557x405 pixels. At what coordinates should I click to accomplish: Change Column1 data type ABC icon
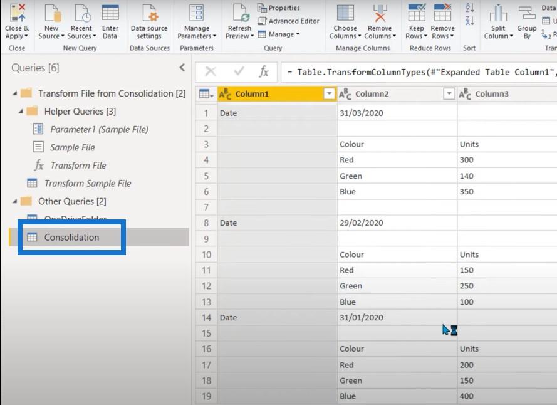(x=225, y=94)
